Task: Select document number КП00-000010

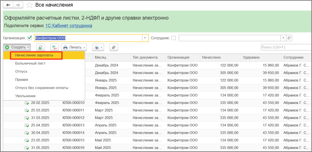Action: 73,103
